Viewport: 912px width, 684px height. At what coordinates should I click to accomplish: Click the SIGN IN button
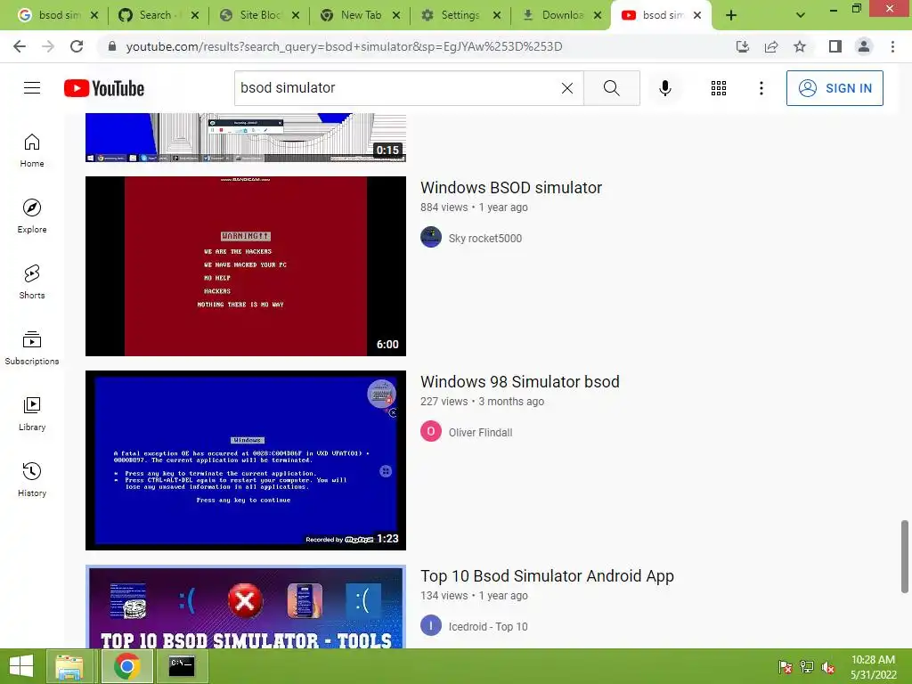click(x=835, y=88)
